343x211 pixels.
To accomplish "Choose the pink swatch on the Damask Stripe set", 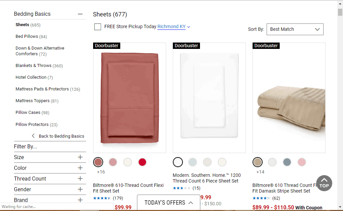I will click(x=302, y=162).
